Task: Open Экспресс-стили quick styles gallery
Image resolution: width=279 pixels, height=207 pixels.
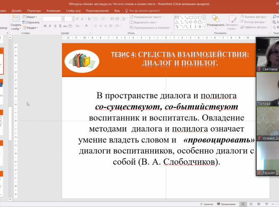Action: 232,23
